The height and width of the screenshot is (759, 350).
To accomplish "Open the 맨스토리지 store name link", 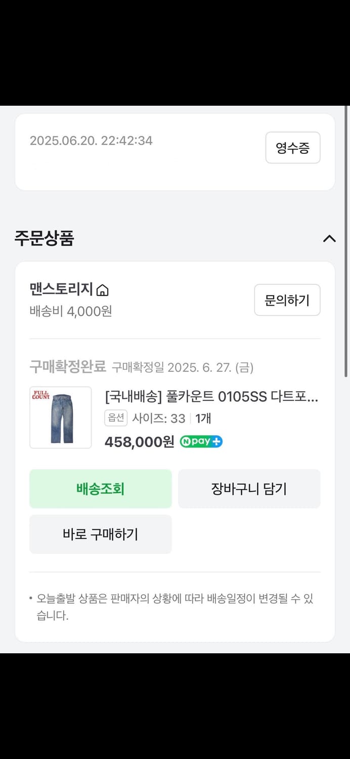I will click(x=61, y=289).
